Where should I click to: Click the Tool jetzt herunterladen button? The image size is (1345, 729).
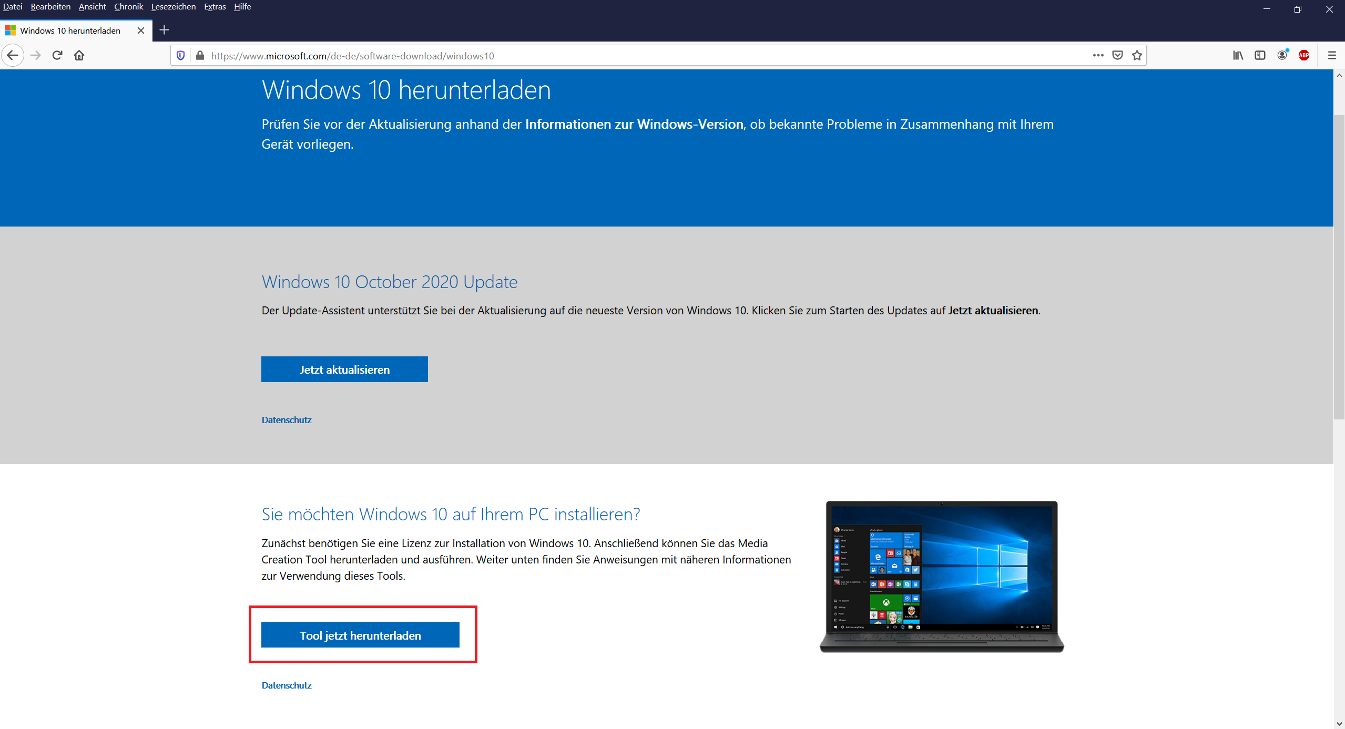360,635
